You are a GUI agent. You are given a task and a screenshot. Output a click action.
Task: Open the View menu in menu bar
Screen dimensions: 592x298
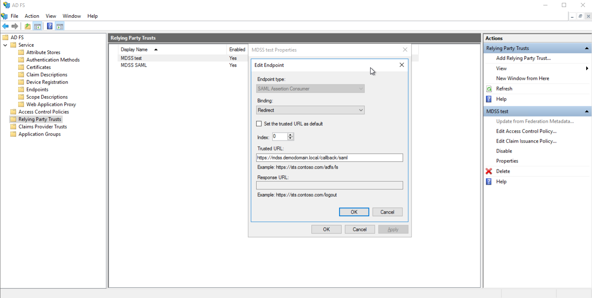click(x=51, y=16)
